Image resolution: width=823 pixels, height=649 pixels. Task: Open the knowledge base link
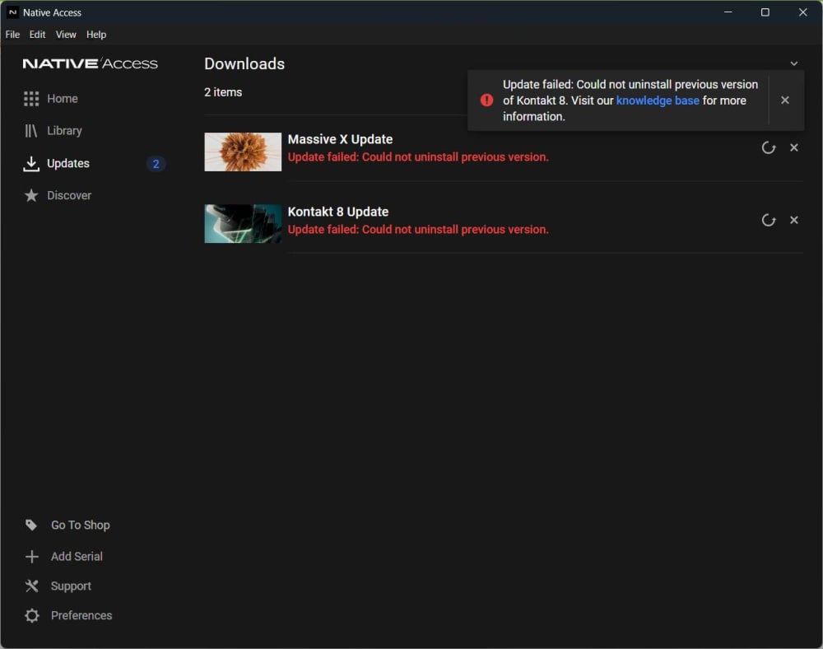[x=658, y=100]
